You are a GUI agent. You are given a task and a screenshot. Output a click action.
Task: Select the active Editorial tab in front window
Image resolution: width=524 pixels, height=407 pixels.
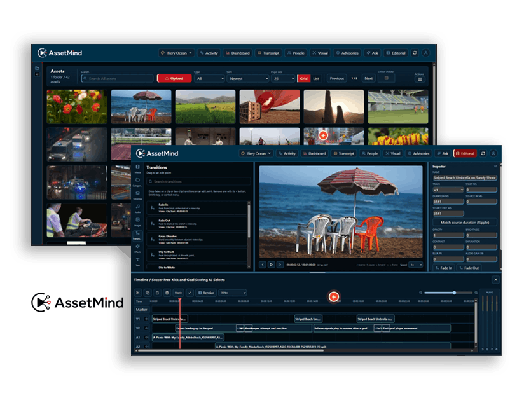[x=465, y=153]
